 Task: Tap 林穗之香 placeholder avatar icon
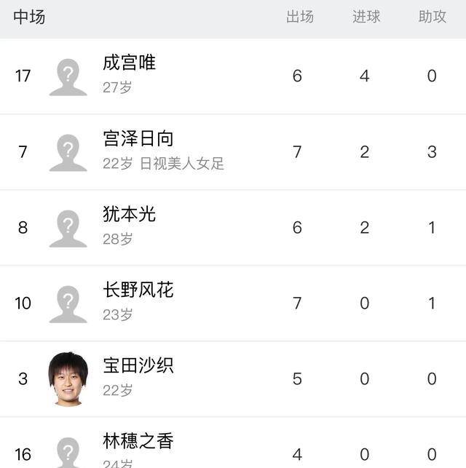point(68,453)
